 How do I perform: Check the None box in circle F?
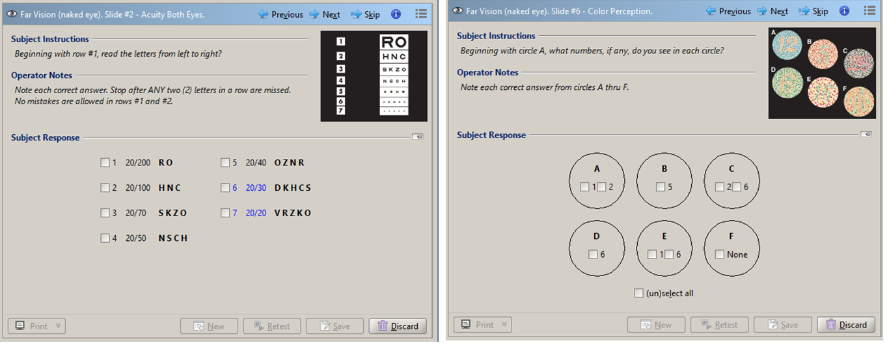click(x=720, y=255)
